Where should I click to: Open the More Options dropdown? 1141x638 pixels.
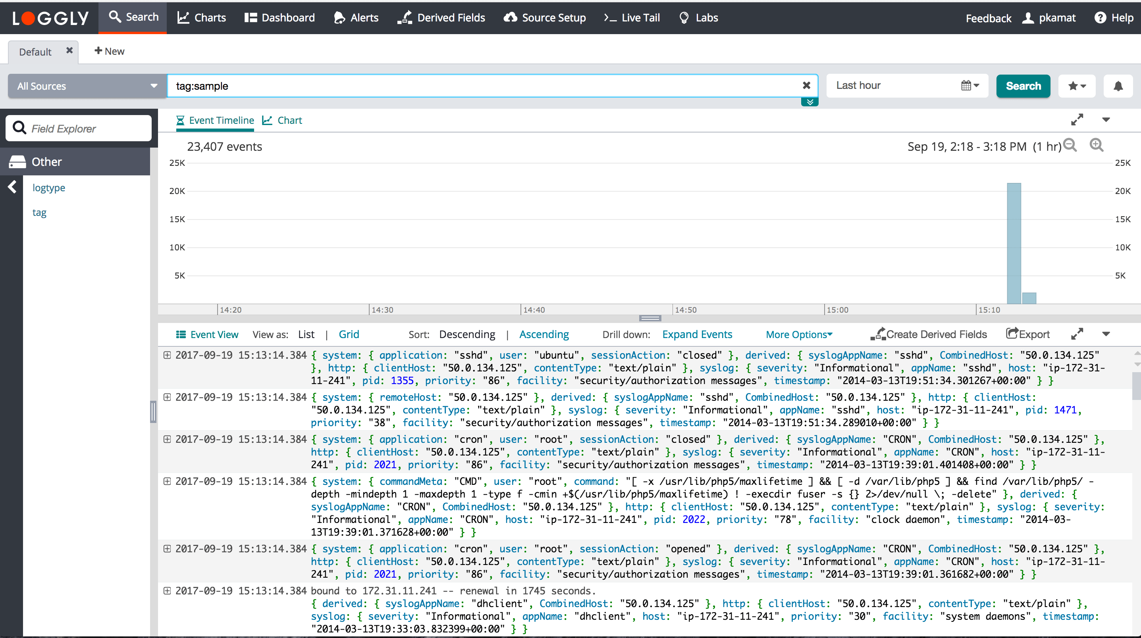click(x=799, y=334)
